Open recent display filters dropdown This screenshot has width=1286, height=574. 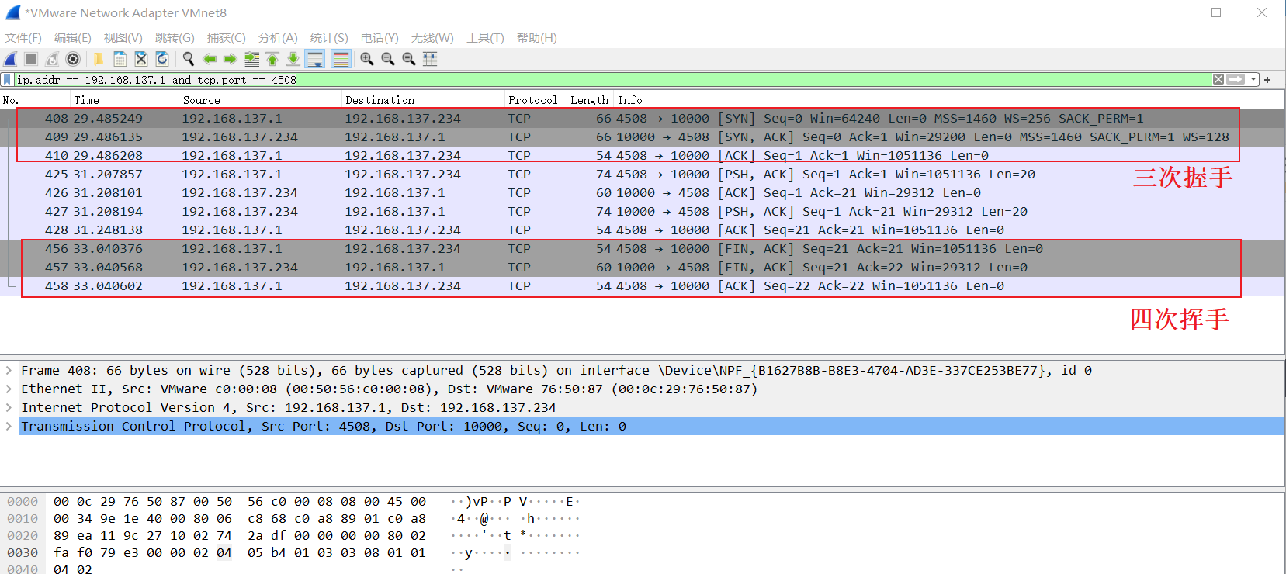(1253, 79)
